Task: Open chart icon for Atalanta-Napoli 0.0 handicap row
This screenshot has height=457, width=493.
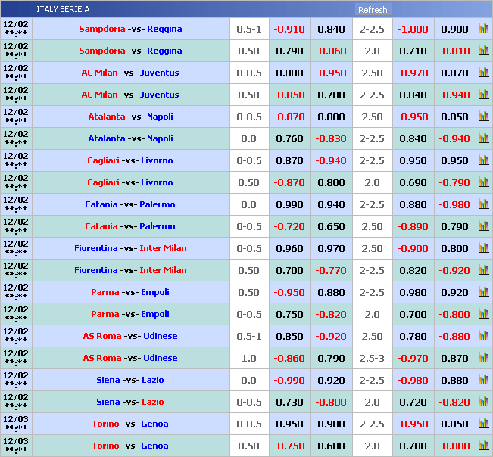Action: 483,138
